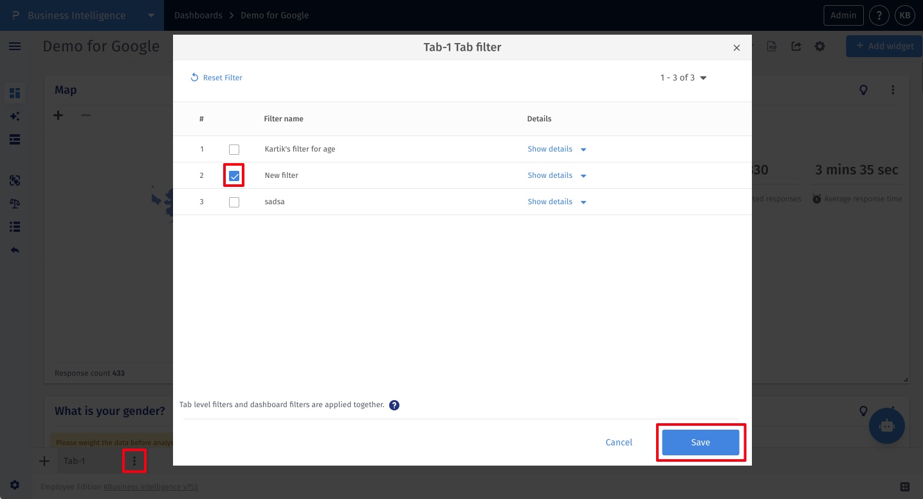The width and height of the screenshot is (923, 499).
Task: Zoom into the map with the plus icon
Action: (x=58, y=115)
